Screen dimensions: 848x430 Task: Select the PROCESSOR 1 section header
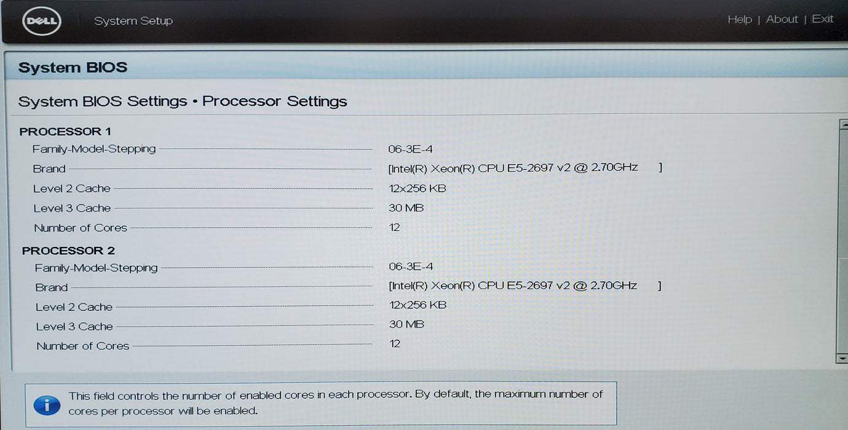[65, 131]
